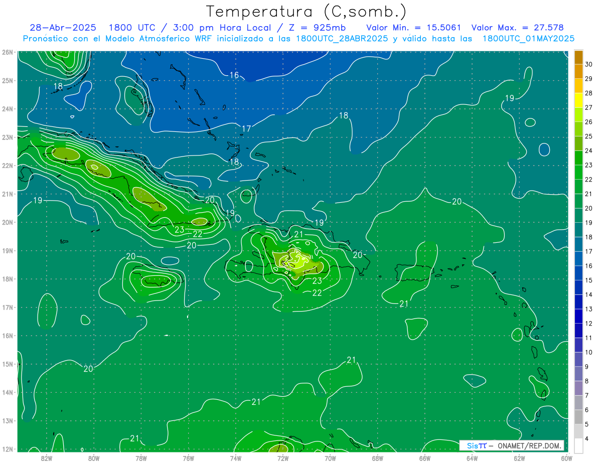The width and height of the screenshot is (602, 465).
Task: Click the "82W" longitude axis label
Action: pos(47,458)
